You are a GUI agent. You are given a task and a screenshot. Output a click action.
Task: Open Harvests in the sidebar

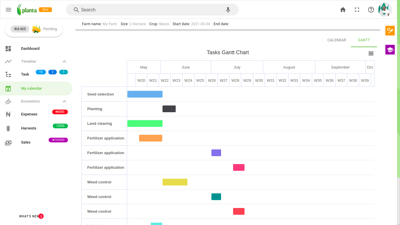tap(29, 128)
